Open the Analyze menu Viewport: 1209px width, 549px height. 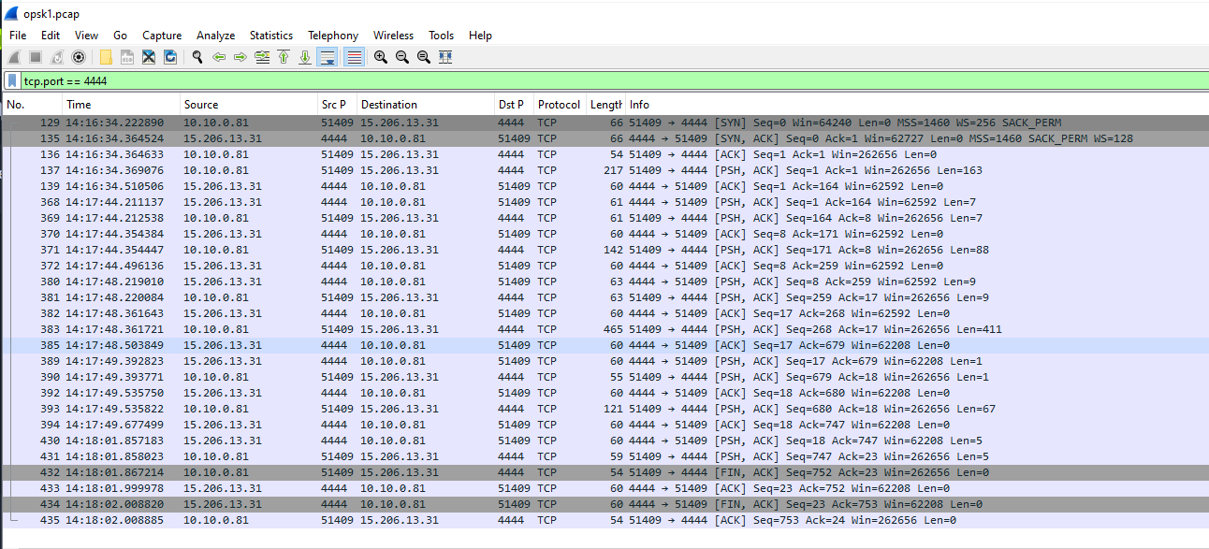[215, 36]
